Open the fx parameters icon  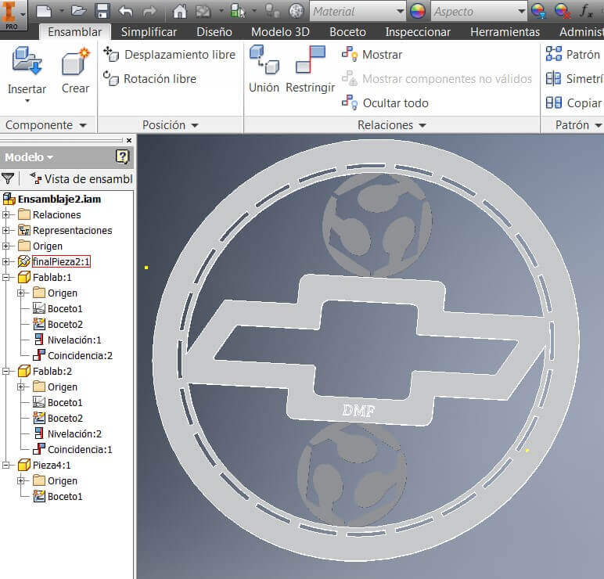pyautogui.click(x=586, y=11)
